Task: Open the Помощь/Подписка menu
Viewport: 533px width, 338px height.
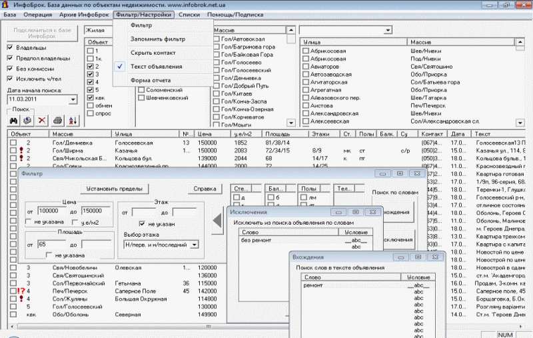Action: click(x=235, y=15)
